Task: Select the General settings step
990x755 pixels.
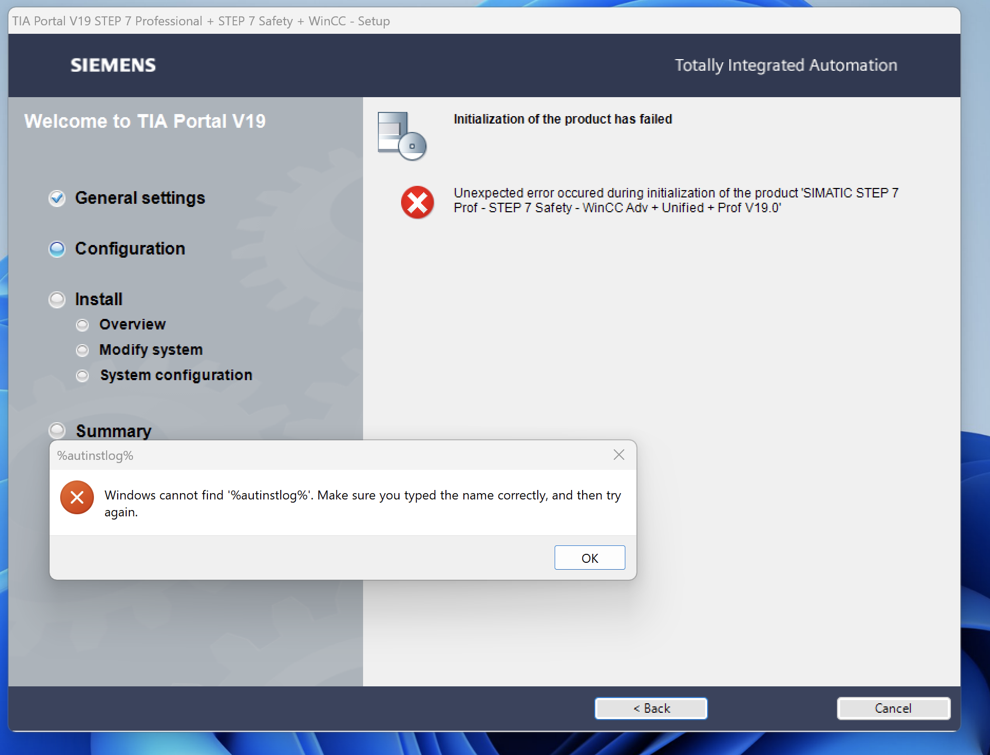Action: tap(140, 198)
